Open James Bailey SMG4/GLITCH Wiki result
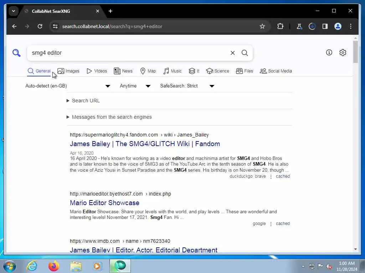 (145, 144)
